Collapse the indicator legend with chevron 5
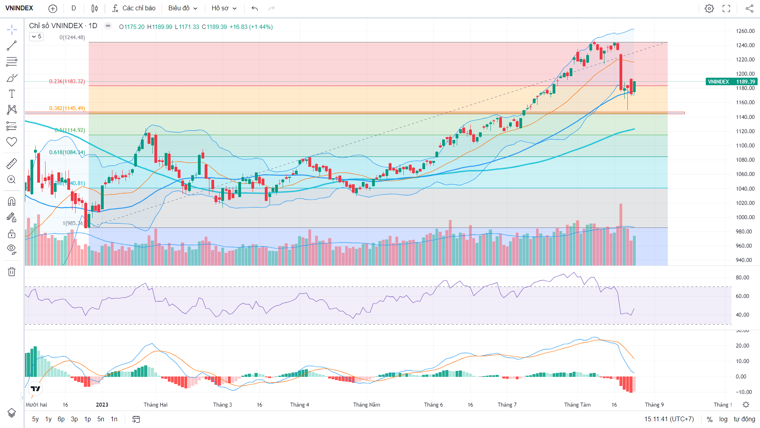Screen dimensions: 760x428 click(x=36, y=36)
